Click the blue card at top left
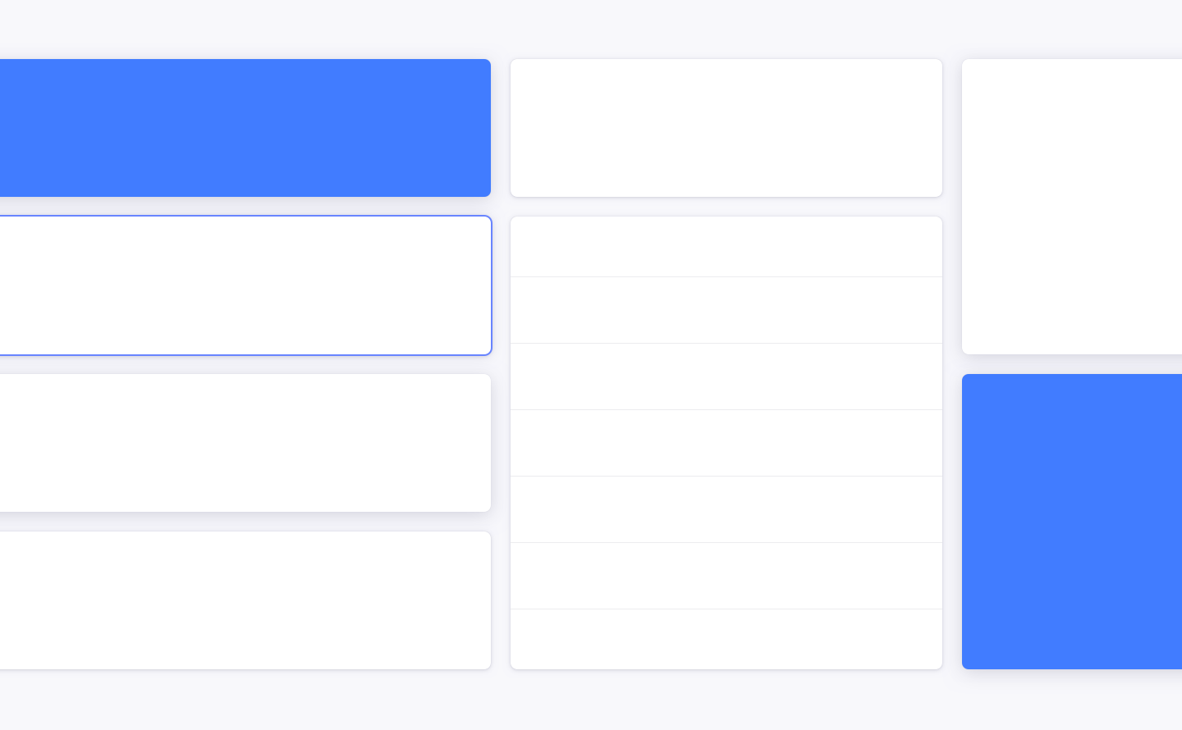This screenshot has height=730, width=1182. pyautogui.click(x=245, y=128)
